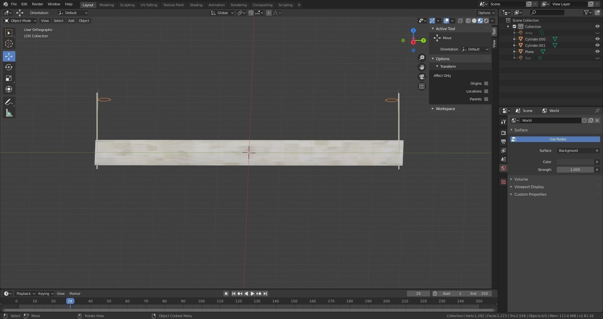
Task: Click the Blender logo menu icon
Action: [5, 4]
